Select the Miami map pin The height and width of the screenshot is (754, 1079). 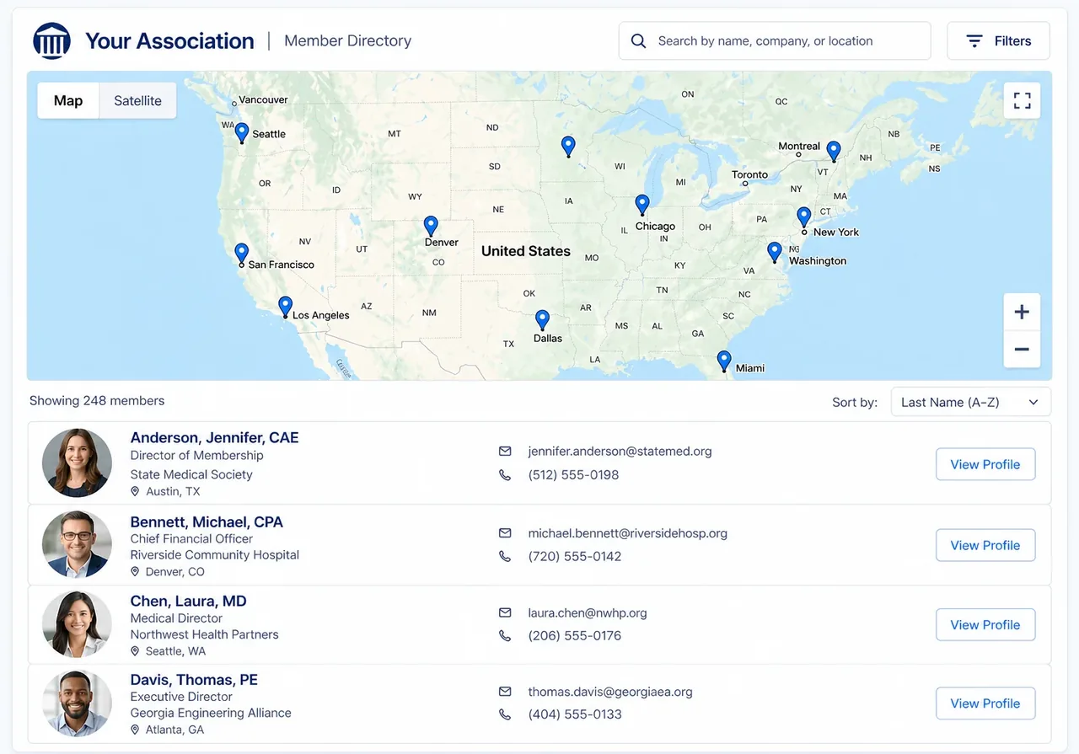pos(724,361)
